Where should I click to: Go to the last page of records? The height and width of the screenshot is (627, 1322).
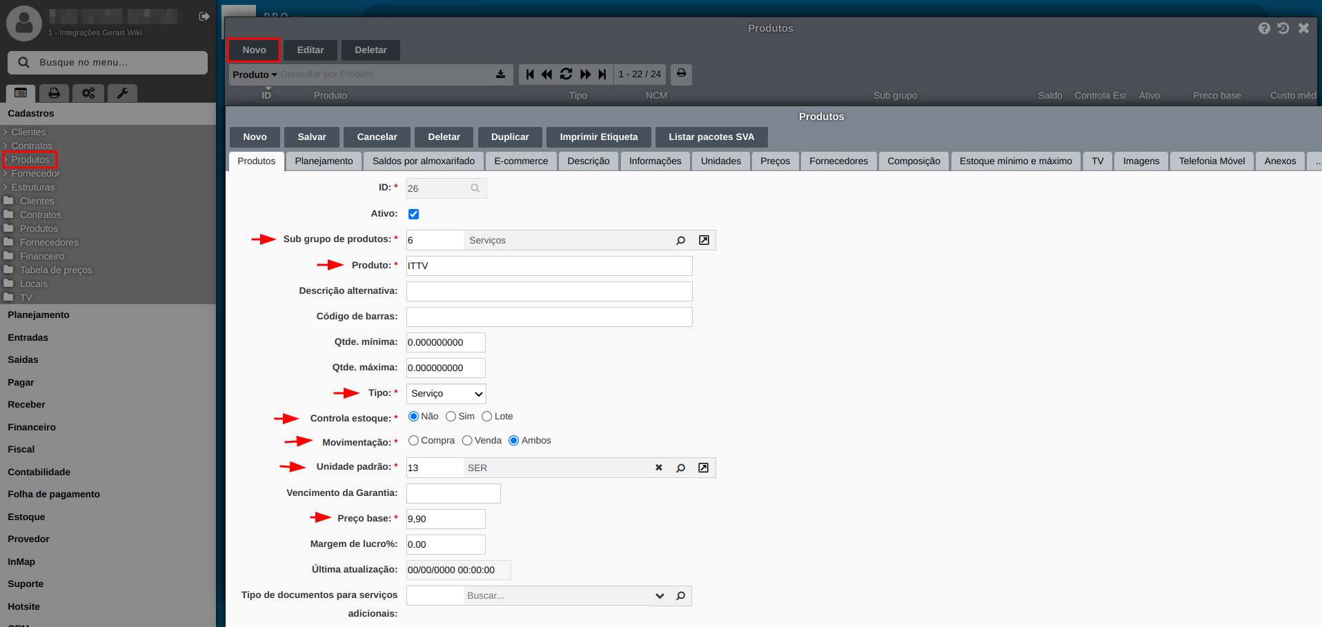(602, 74)
